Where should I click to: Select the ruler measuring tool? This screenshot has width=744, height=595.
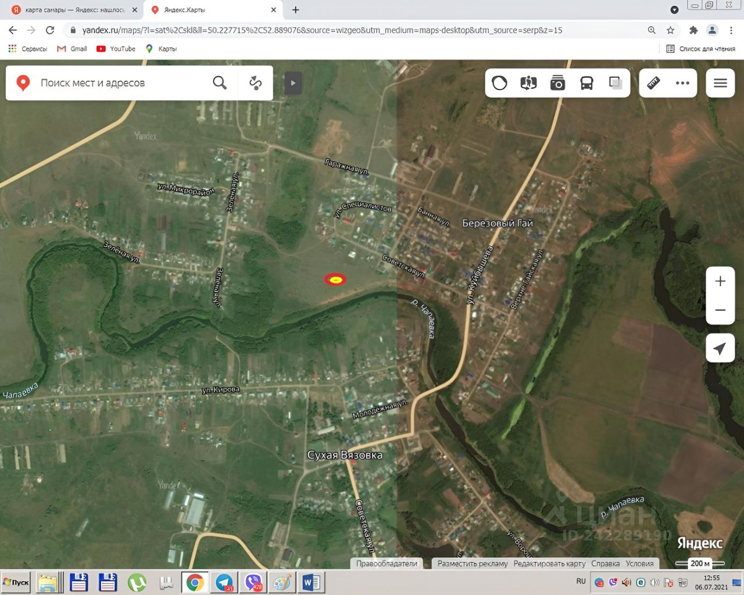[653, 83]
